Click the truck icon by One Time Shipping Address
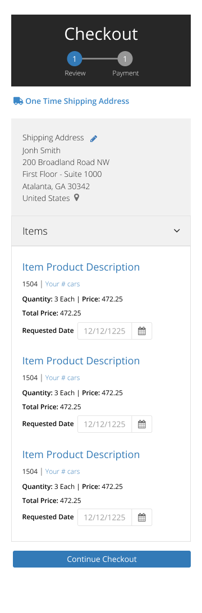Image resolution: width=202 pixels, height=613 pixels. point(18,101)
